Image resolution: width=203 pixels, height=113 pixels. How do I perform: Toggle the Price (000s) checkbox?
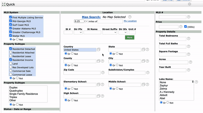pos(185,27)
